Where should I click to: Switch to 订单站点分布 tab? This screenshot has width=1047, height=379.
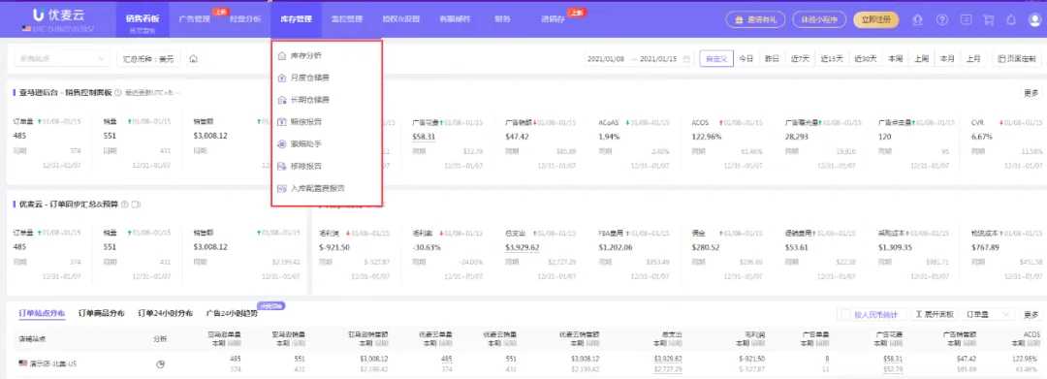click(x=42, y=313)
